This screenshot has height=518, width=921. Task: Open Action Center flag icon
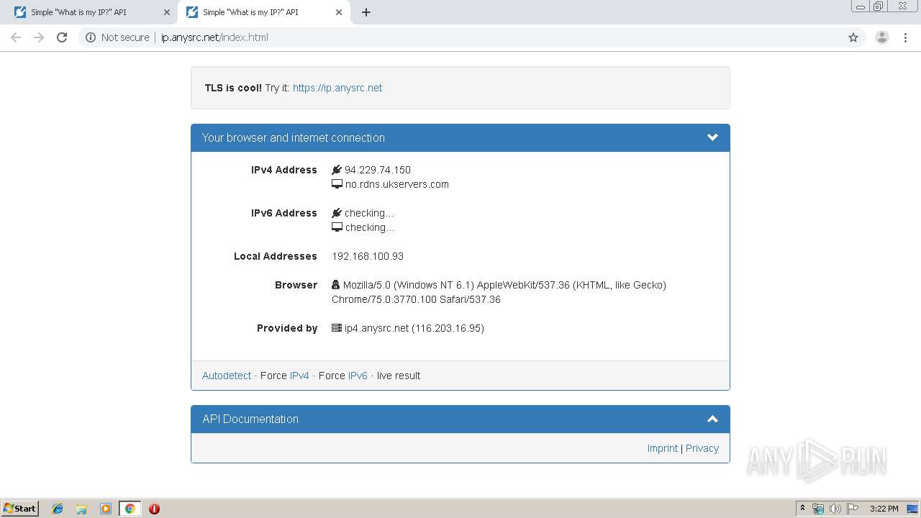(x=853, y=509)
